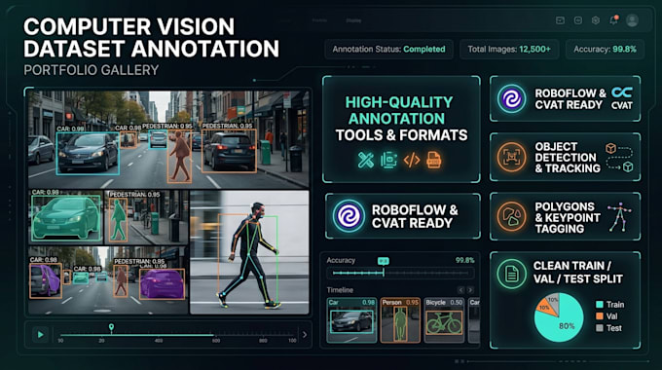Click the orange Val legend swatch
662x370 pixels.
pyautogui.click(x=599, y=315)
